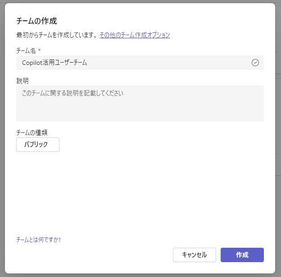Click the 説明 field label

[x=23, y=81]
